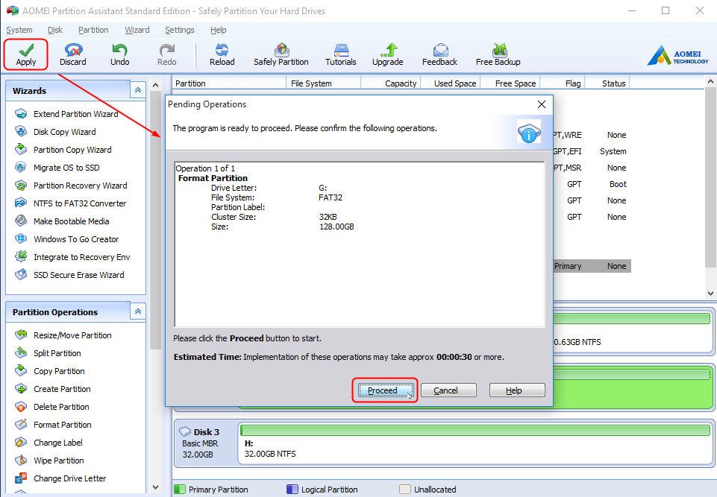The height and width of the screenshot is (497, 717).
Task: Open the Help menu
Action: (x=218, y=30)
